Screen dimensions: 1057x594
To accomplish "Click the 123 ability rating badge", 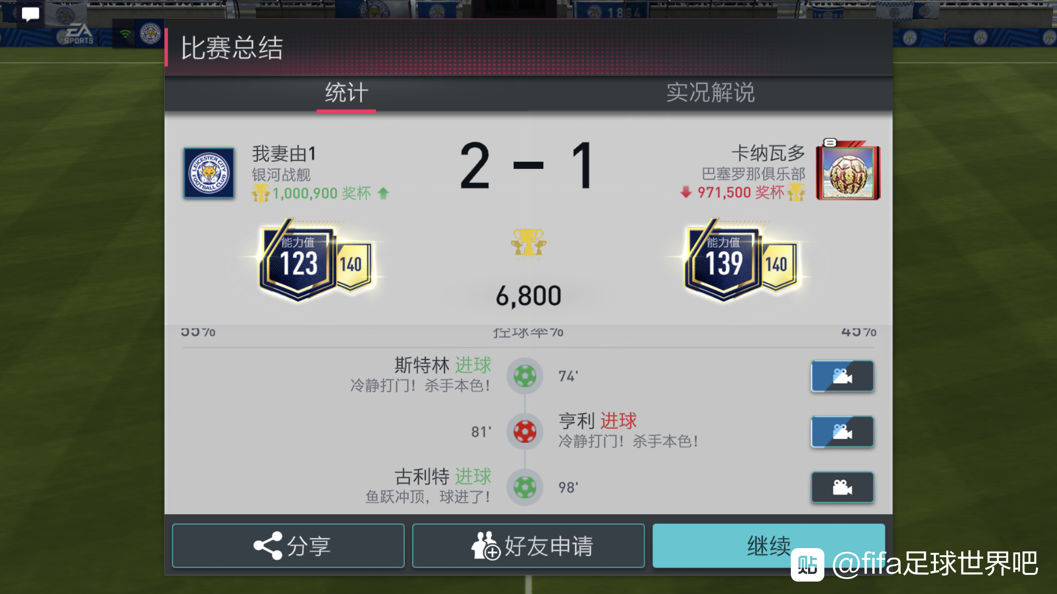I will pos(297,262).
